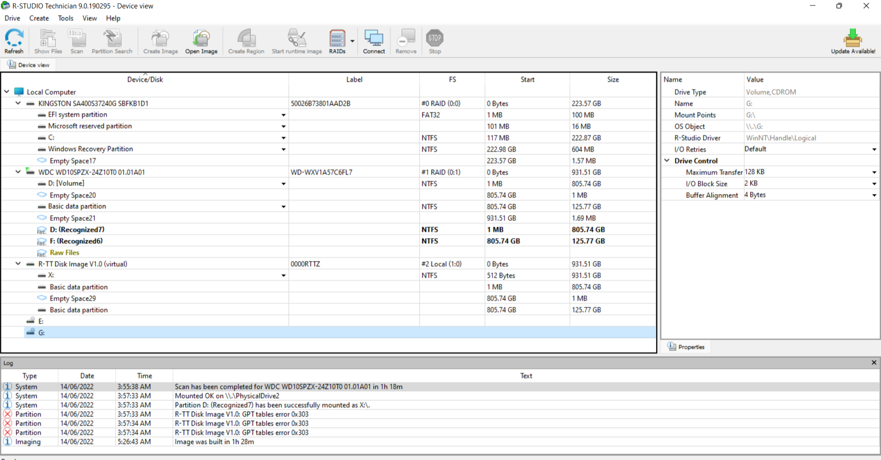Click first GPT tables error icon
Viewport: 881px width, 460px height.
click(8, 414)
